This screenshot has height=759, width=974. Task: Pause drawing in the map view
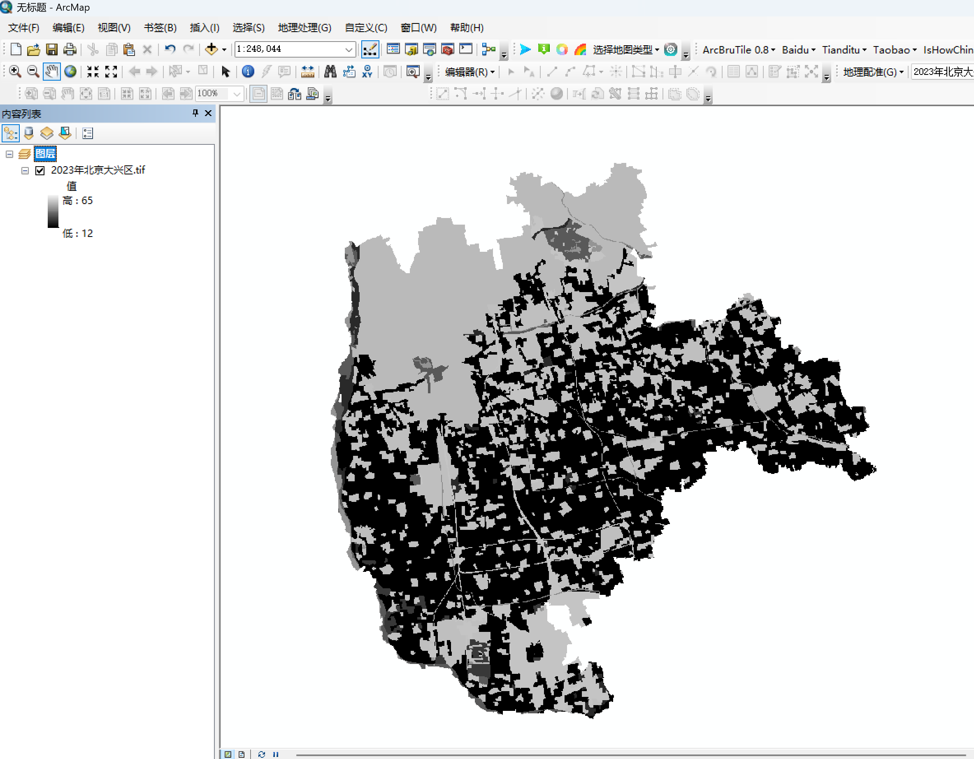pos(276,754)
